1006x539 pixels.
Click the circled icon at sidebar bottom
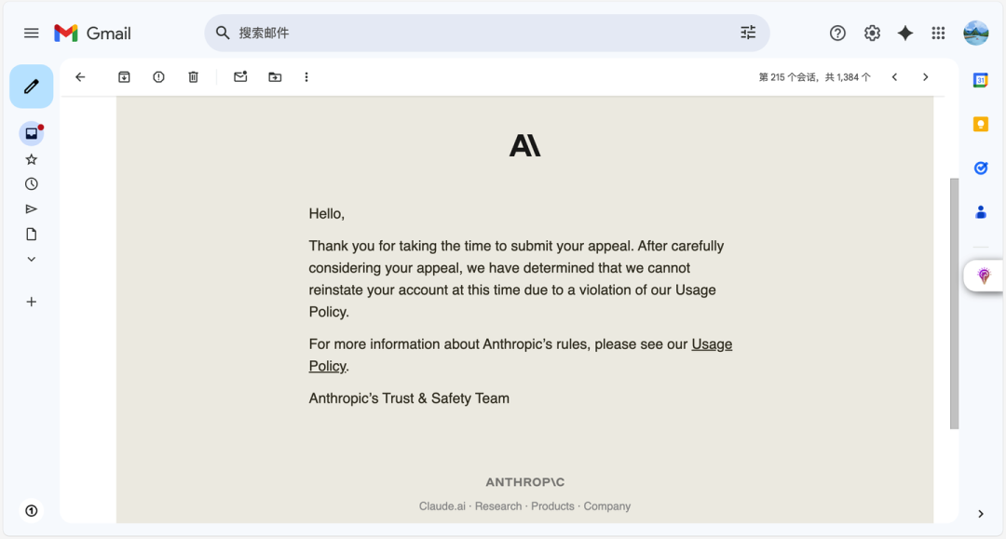tap(32, 511)
